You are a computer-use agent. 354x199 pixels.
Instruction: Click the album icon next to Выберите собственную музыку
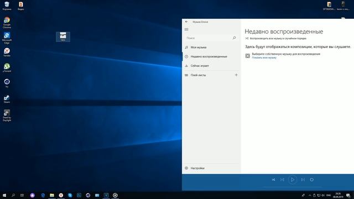click(x=248, y=56)
